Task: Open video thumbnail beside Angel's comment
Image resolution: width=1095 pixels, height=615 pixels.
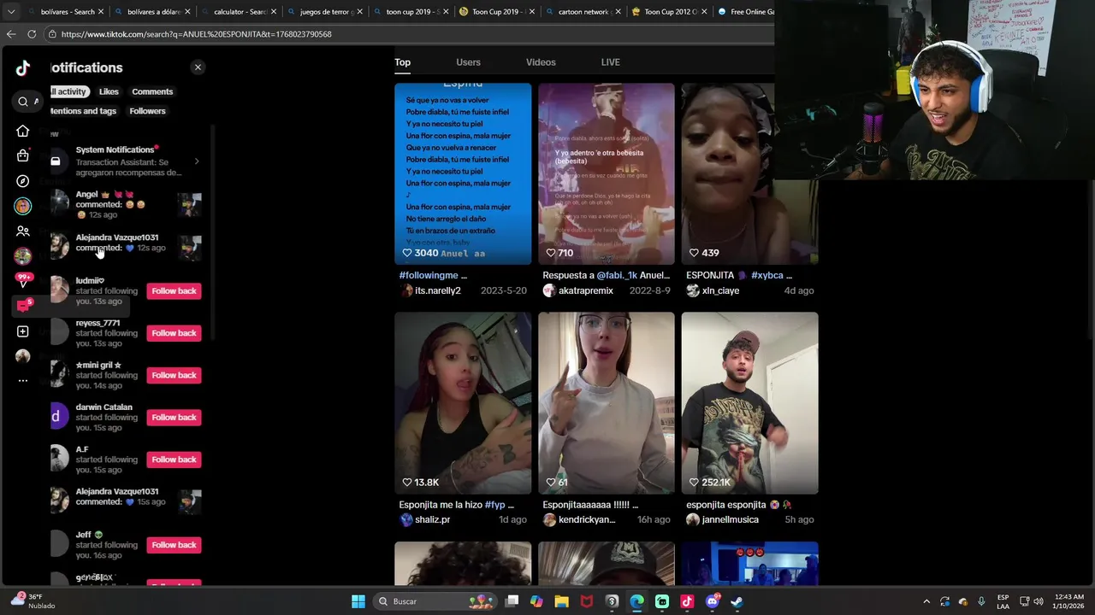Action: 190,205
